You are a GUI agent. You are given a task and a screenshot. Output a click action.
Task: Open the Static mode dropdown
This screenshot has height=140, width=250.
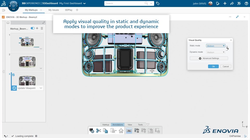tap(216, 46)
